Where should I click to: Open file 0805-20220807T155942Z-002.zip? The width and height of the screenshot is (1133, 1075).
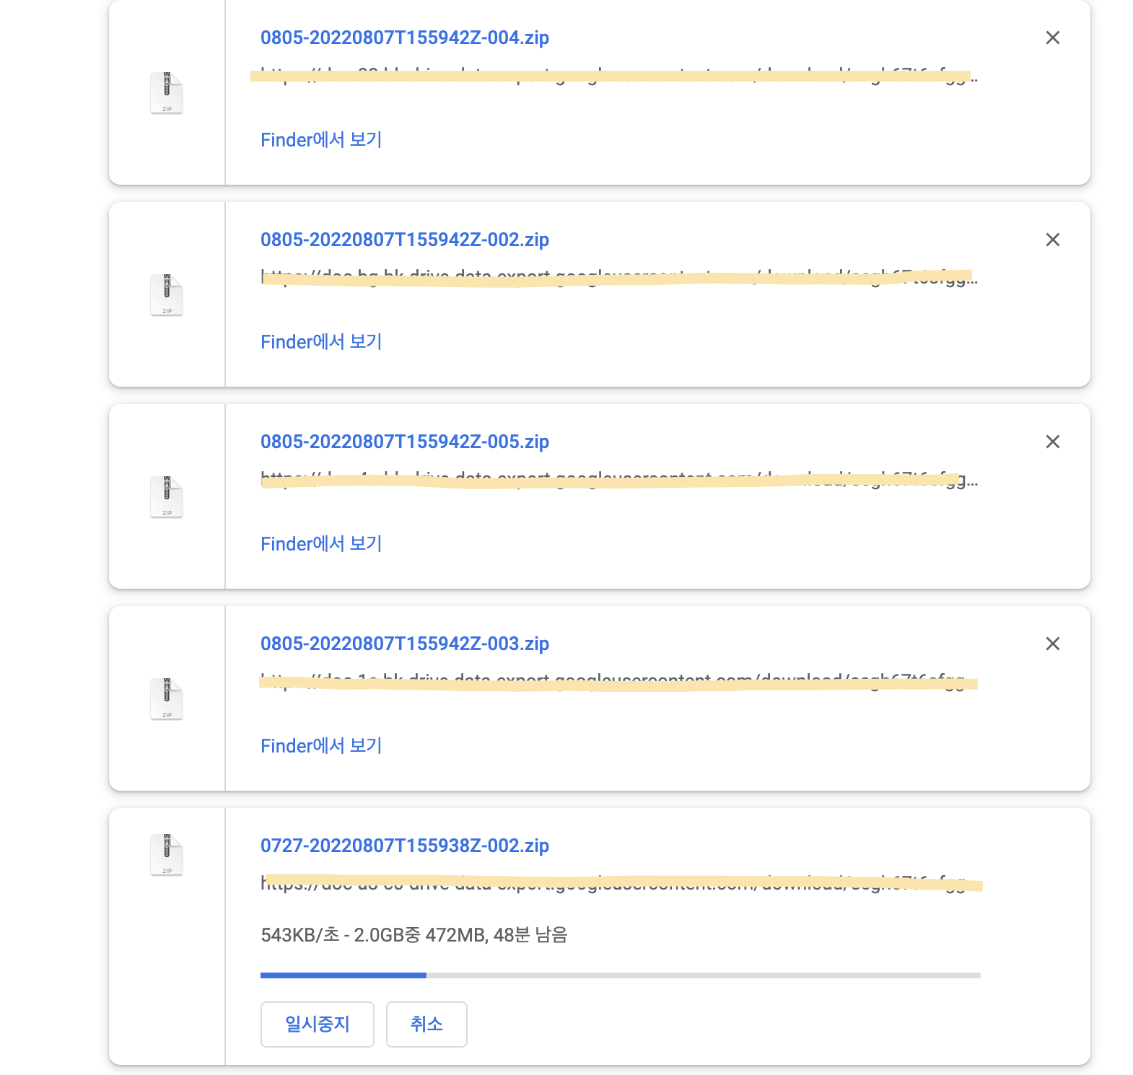[405, 240]
